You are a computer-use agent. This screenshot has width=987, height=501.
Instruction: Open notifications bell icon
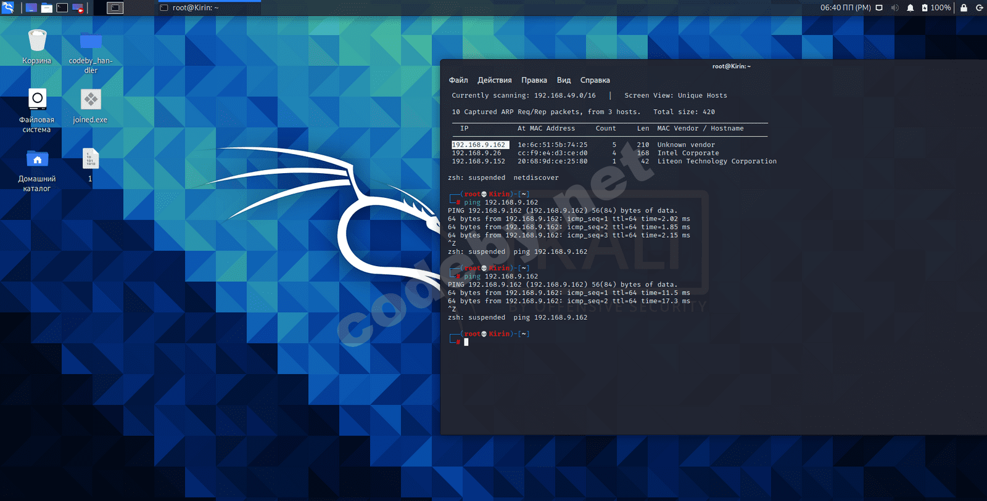point(911,8)
